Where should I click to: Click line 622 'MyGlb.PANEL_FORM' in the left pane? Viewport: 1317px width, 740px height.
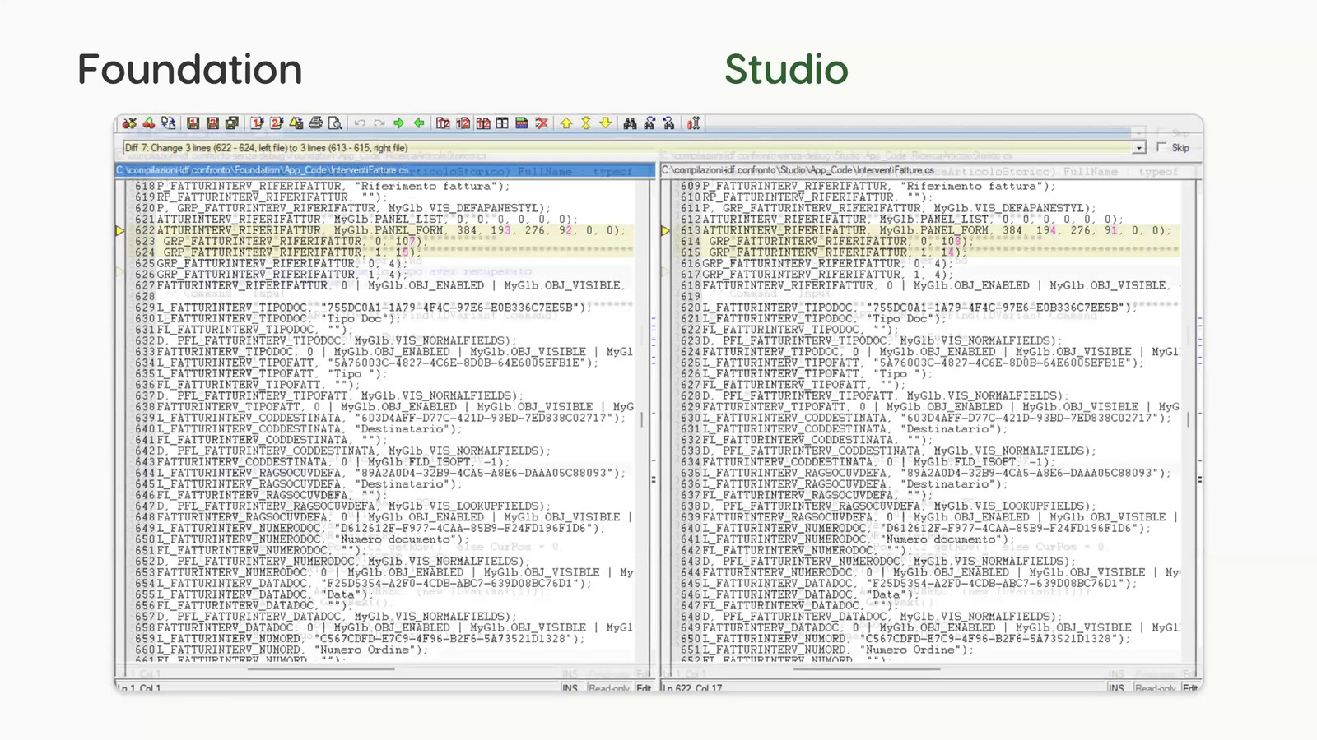tap(389, 230)
